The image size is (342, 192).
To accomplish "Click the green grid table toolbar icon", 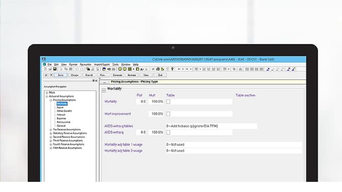I will (x=130, y=69).
